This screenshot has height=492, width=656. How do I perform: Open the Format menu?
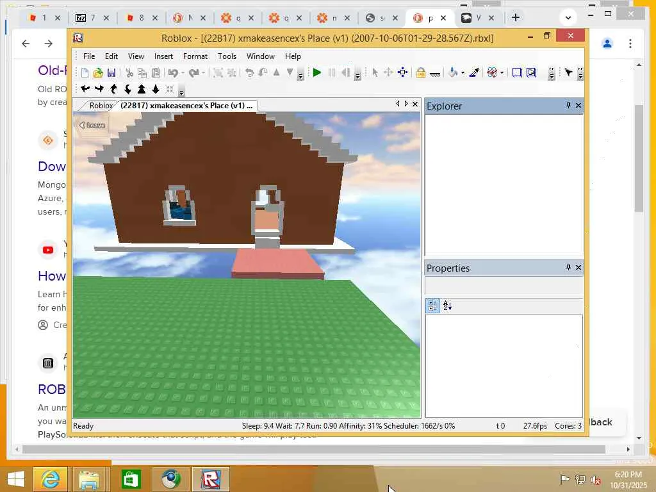pos(195,56)
